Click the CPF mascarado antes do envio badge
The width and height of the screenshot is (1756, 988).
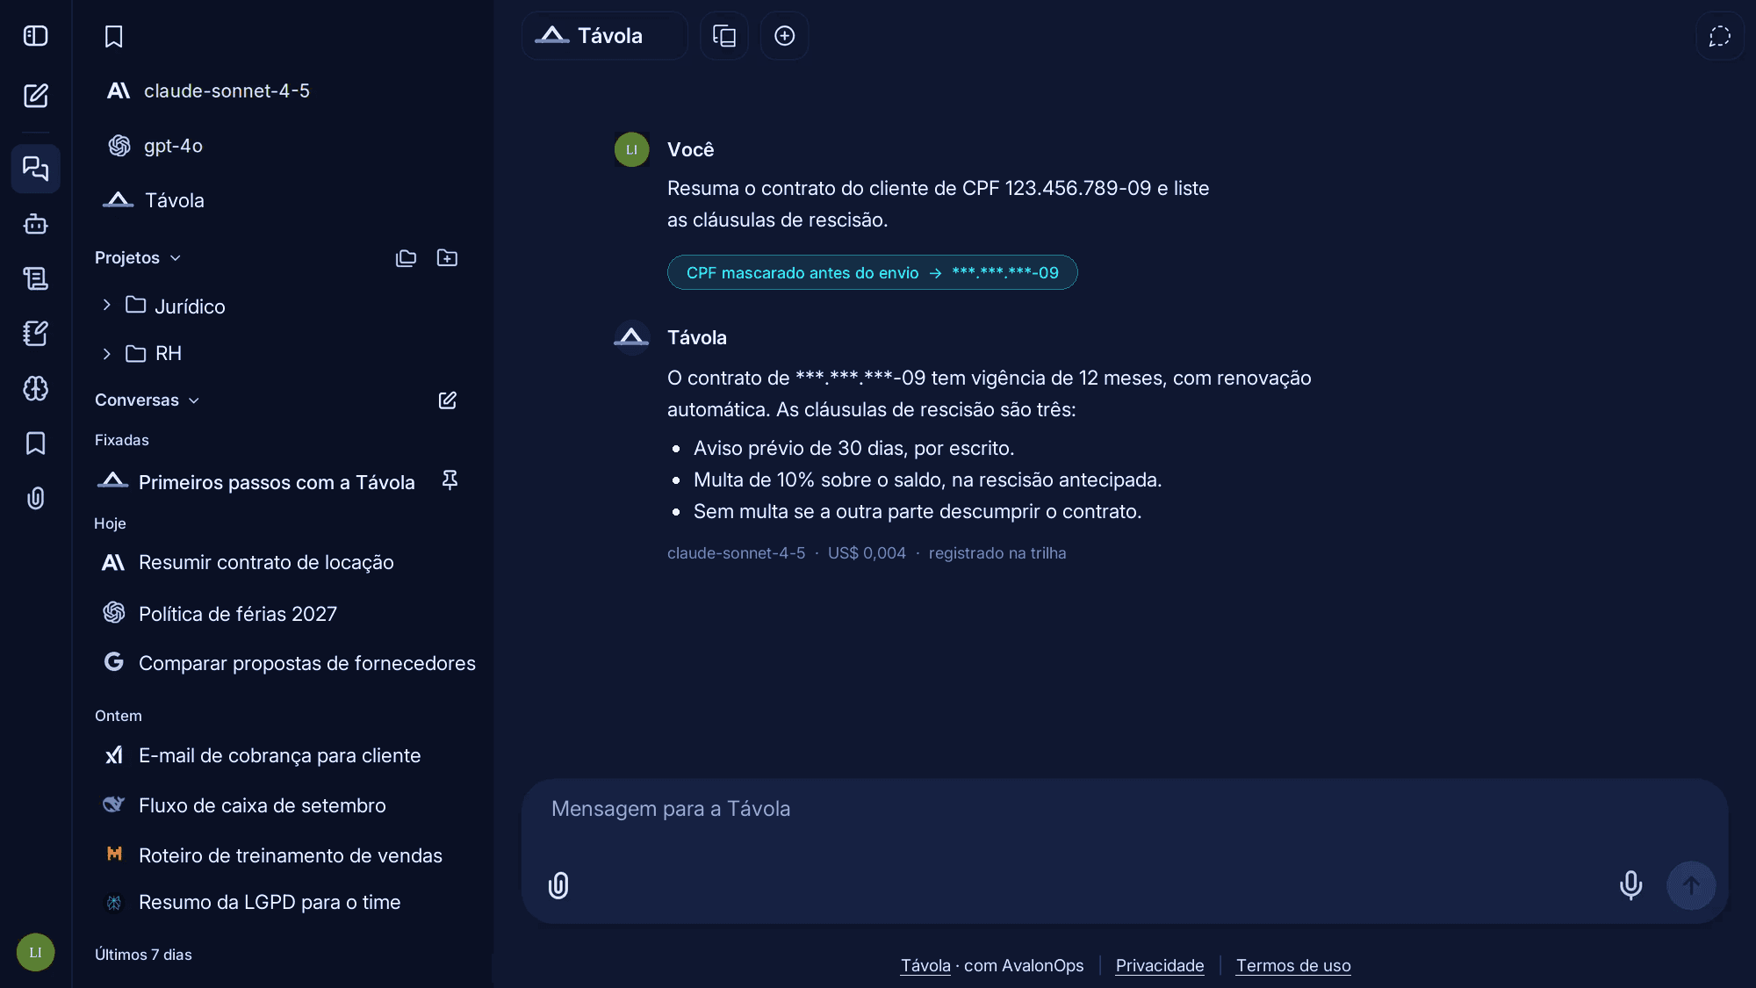pyautogui.click(x=872, y=272)
